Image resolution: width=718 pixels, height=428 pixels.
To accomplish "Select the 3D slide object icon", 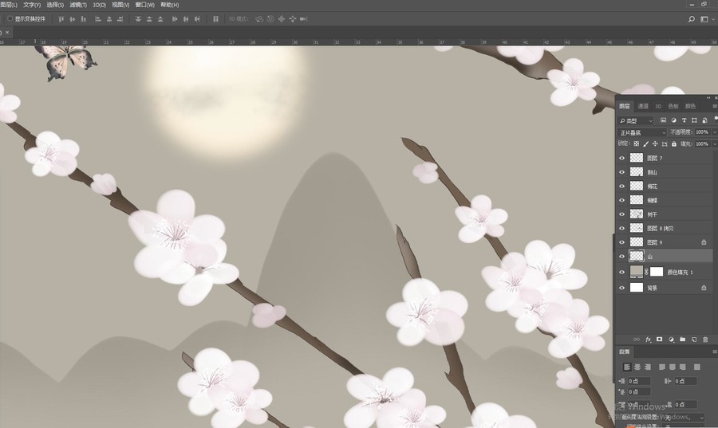I will point(292,19).
